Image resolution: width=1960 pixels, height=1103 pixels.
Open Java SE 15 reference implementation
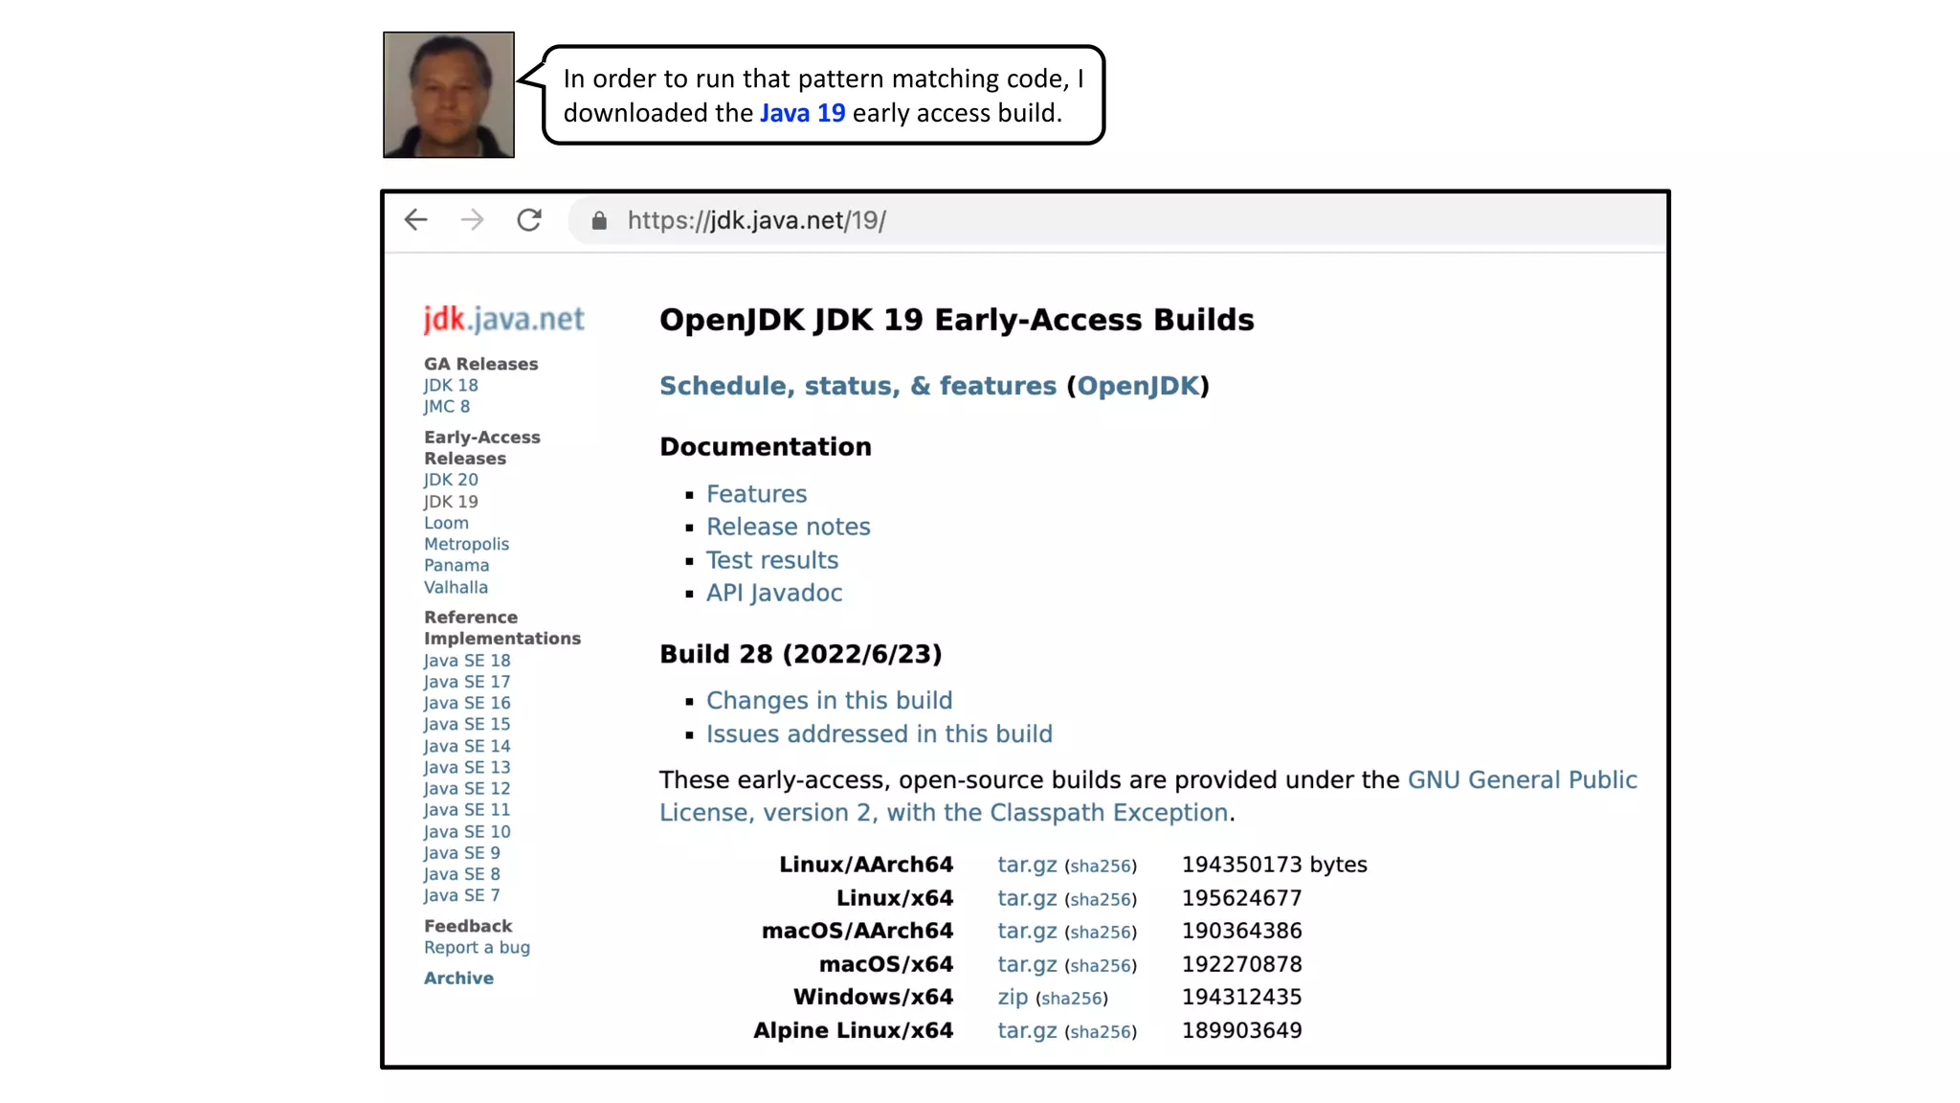point(467,724)
